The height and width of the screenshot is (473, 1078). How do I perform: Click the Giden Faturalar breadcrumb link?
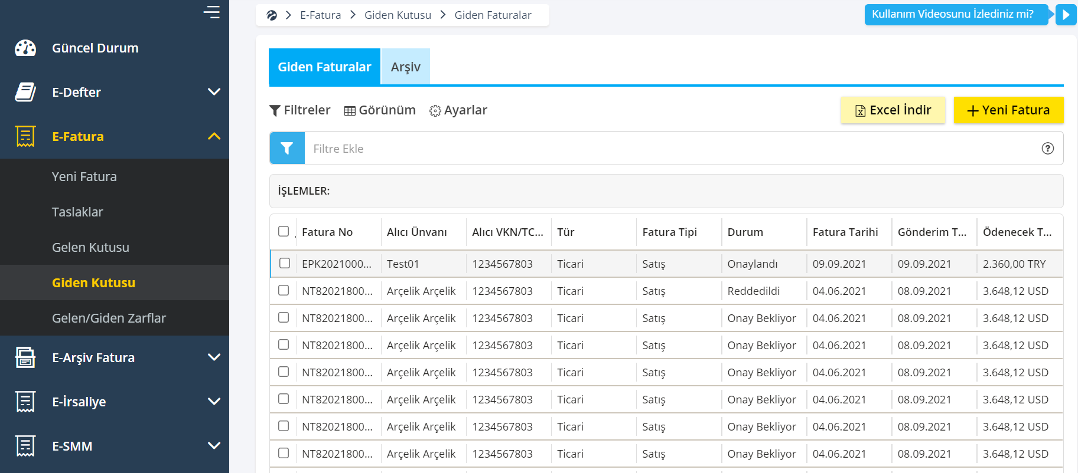[x=493, y=15]
